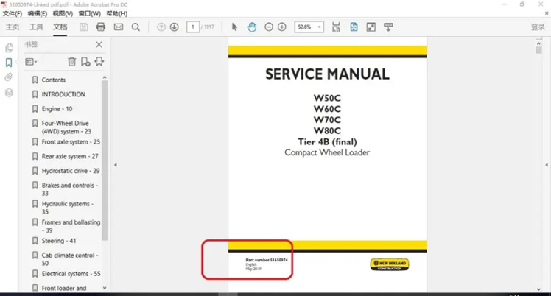Open the bookmark options dropdown menu
The width and height of the screenshot is (551, 296).
pos(31,62)
